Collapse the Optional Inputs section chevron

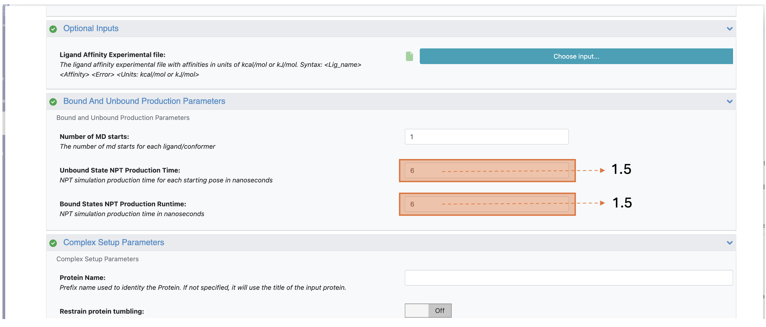[x=730, y=29]
